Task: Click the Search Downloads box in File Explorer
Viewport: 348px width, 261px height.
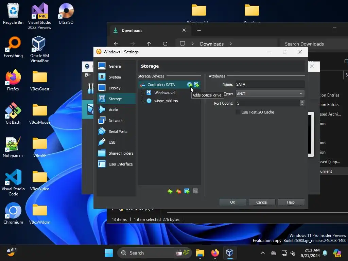Action: tap(313, 44)
